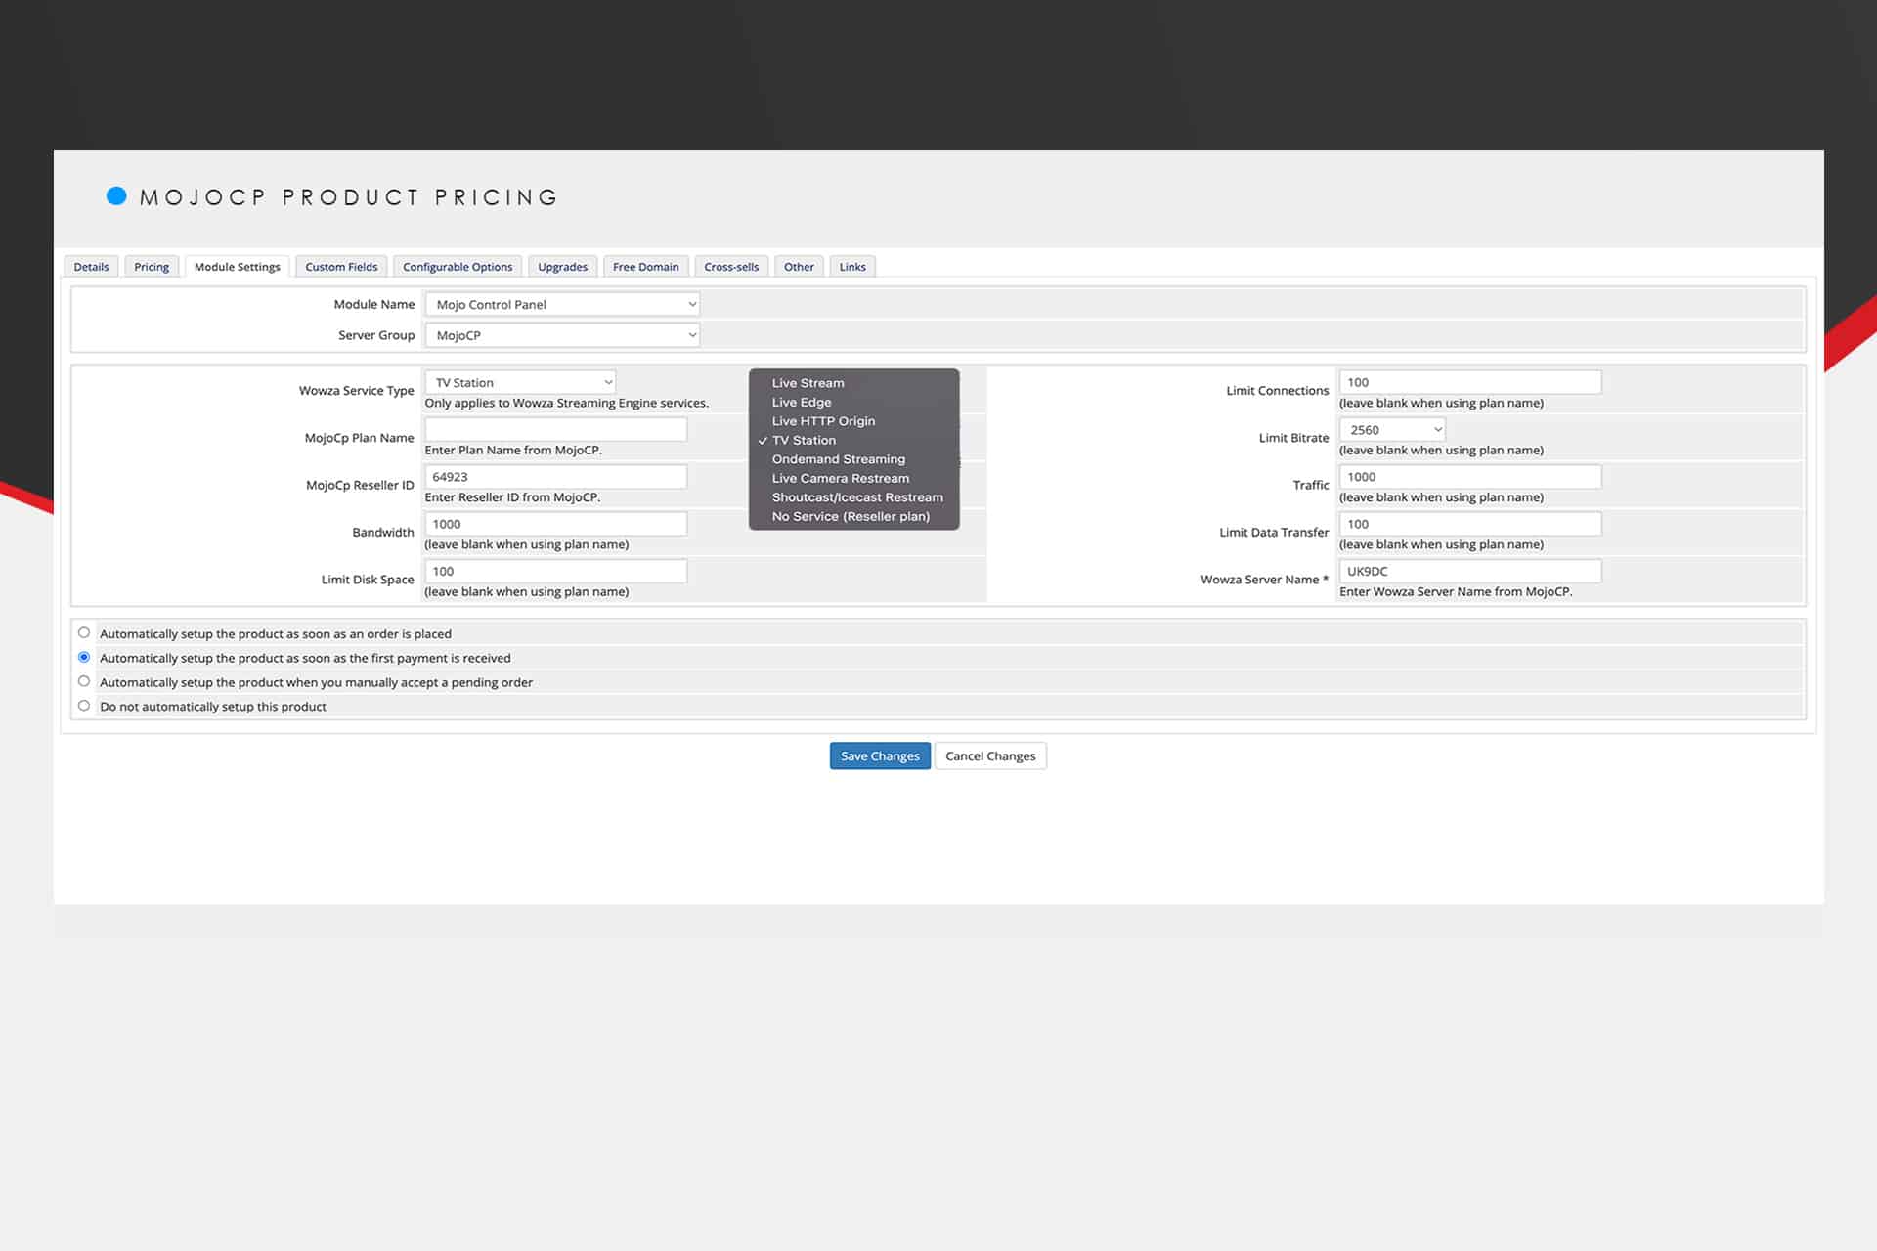Open the Custom Fields tab

pyautogui.click(x=341, y=267)
